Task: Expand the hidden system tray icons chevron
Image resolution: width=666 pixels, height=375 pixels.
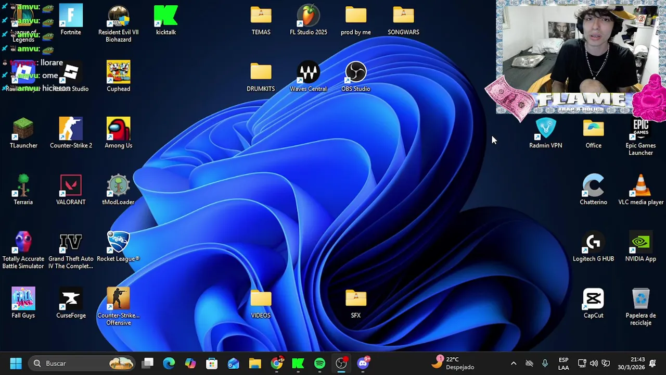Action: [x=514, y=363]
